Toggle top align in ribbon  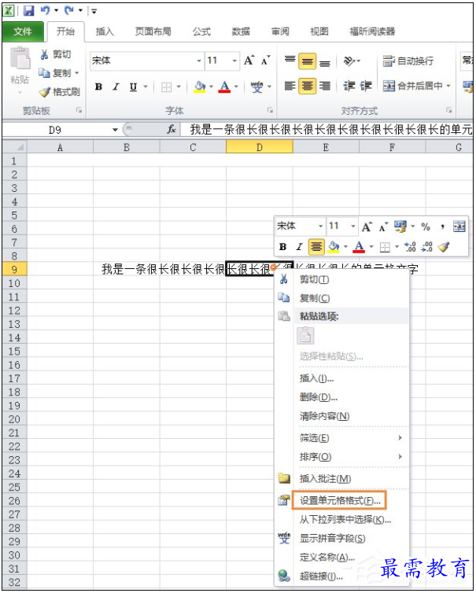point(290,61)
